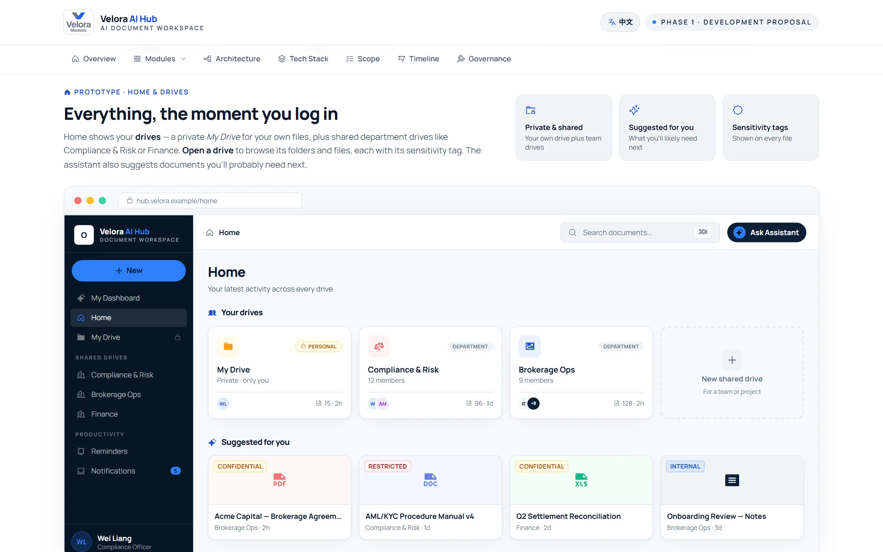Click the Velora Markets logo

coord(78,22)
